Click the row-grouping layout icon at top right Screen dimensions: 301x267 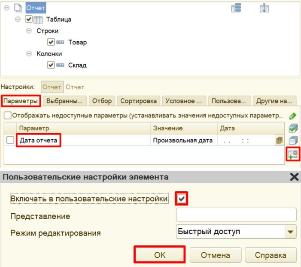click(x=236, y=8)
